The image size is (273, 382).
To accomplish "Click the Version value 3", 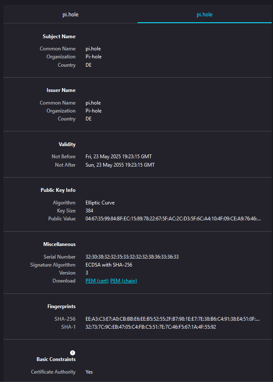I will coord(87,273).
